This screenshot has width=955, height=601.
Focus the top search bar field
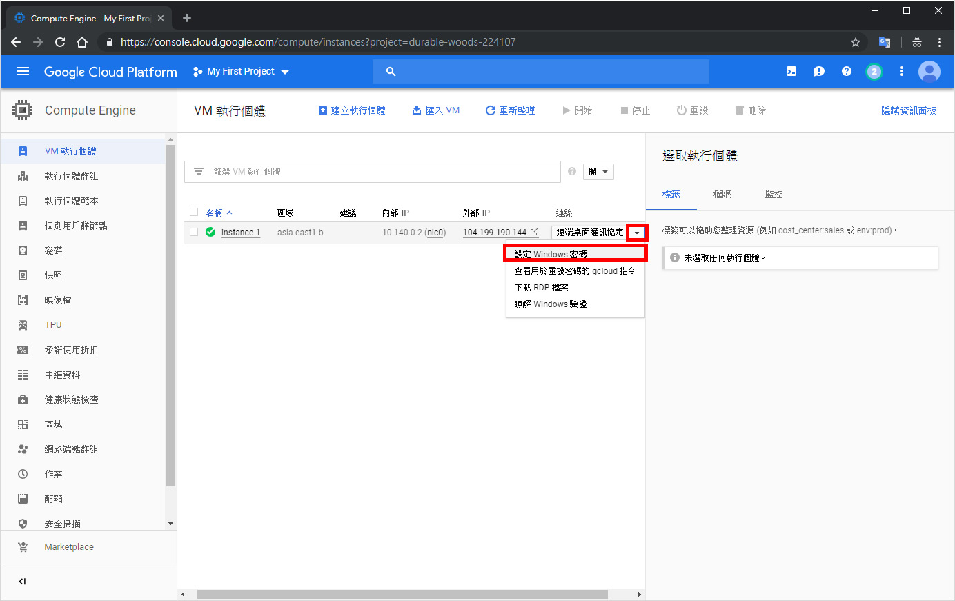541,72
